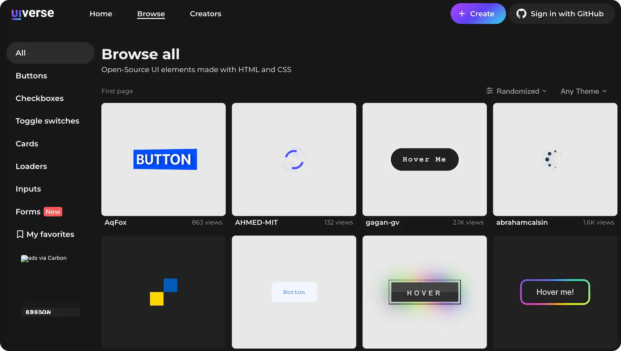Screen dimensions: 621x351
Task: Select the Toggle switches category
Action: click(47, 121)
